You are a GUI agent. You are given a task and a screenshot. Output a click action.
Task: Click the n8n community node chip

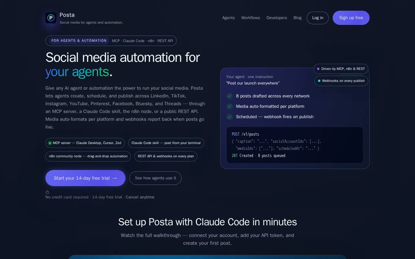(x=88, y=156)
